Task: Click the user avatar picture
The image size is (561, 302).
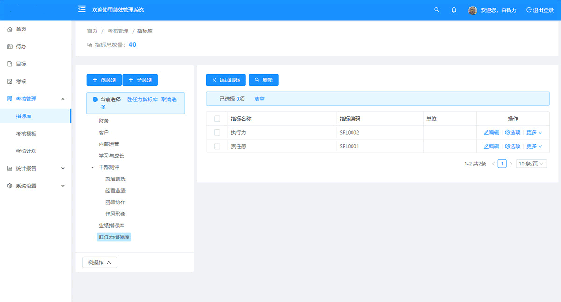Action: click(473, 10)
